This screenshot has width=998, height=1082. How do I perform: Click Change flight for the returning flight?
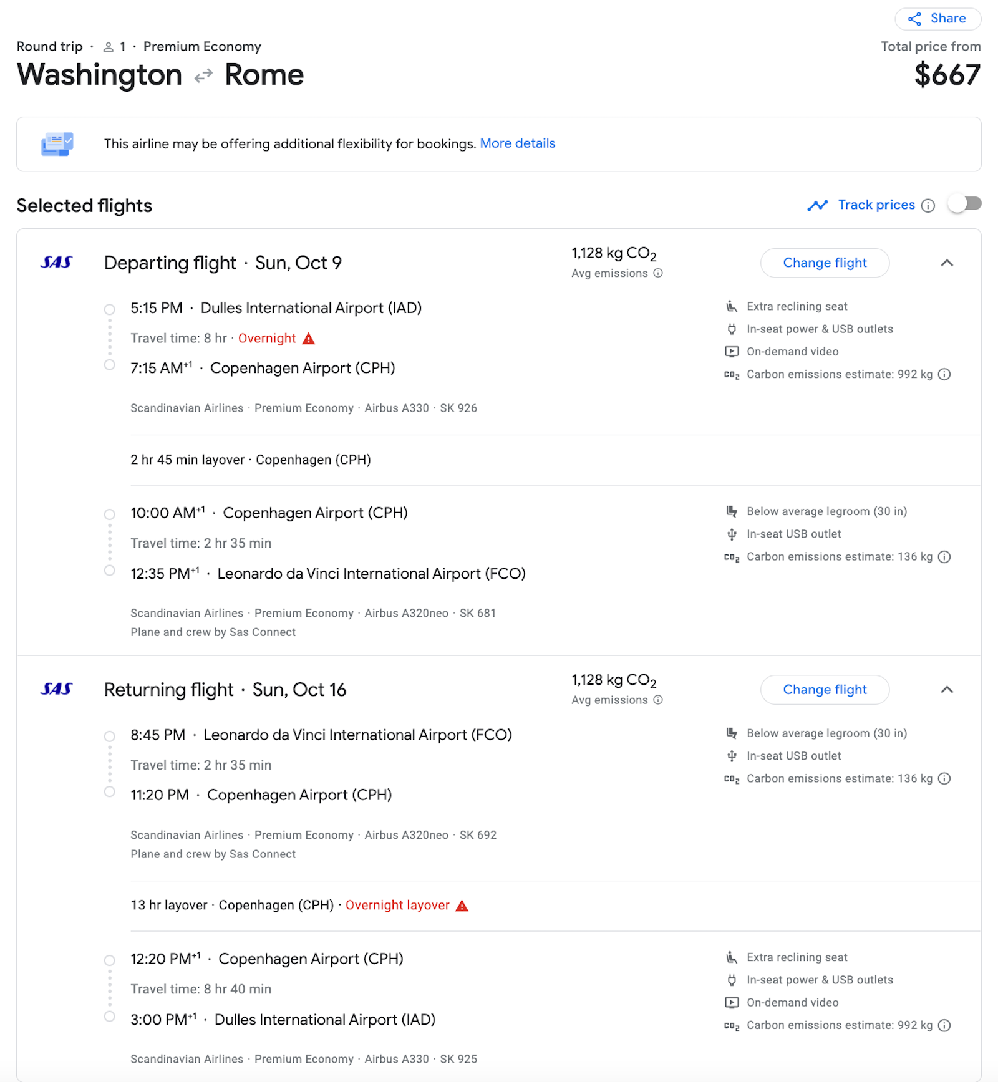pos(825,690)
